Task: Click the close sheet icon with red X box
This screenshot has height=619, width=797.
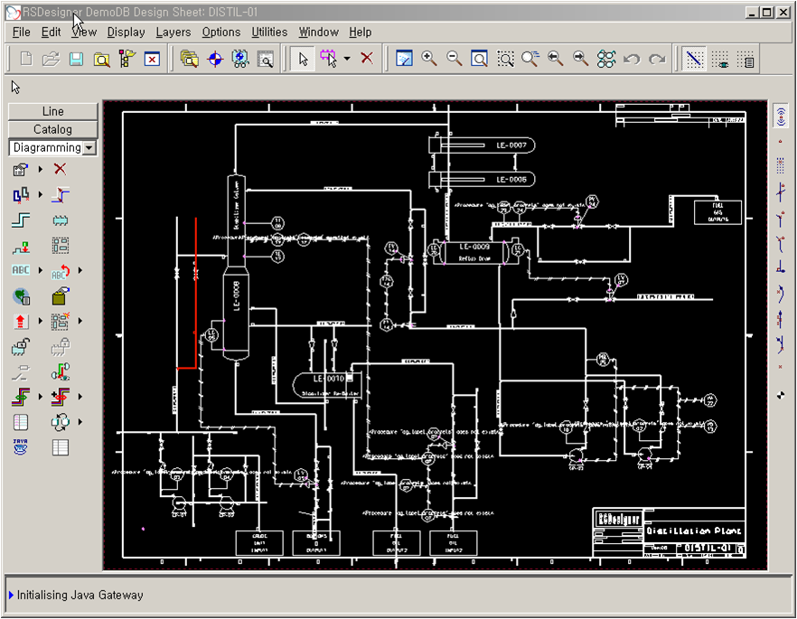Action: (x=152, y=59)
